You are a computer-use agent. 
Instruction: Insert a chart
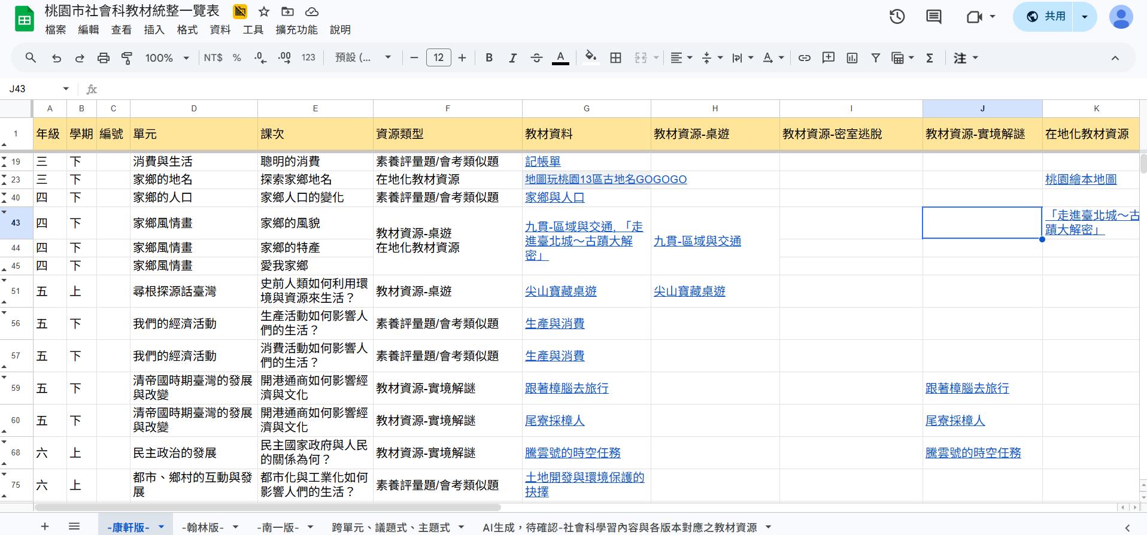(852, 58)
